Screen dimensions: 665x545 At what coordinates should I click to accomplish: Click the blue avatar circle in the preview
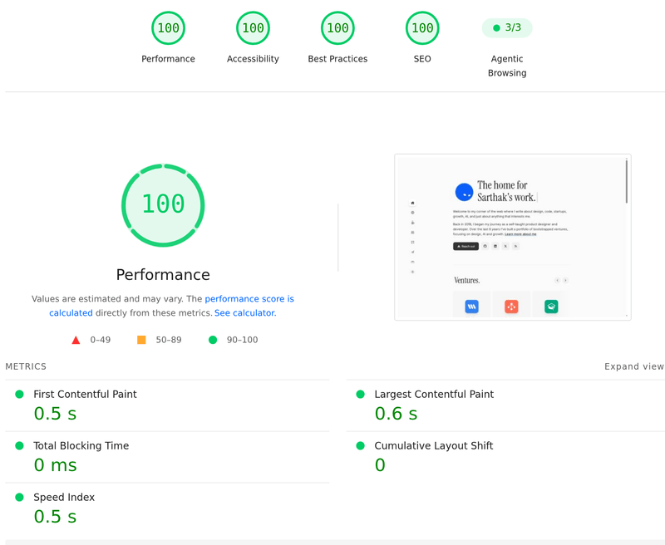point(464,192)
